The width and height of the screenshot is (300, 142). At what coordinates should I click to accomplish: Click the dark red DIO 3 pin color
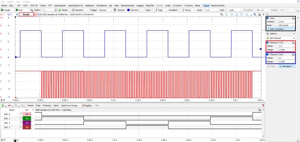coord(27,127)
